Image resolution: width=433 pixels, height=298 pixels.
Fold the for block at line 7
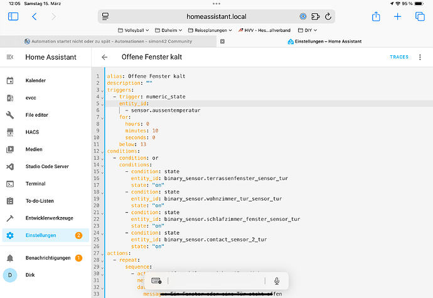[104, 117]
